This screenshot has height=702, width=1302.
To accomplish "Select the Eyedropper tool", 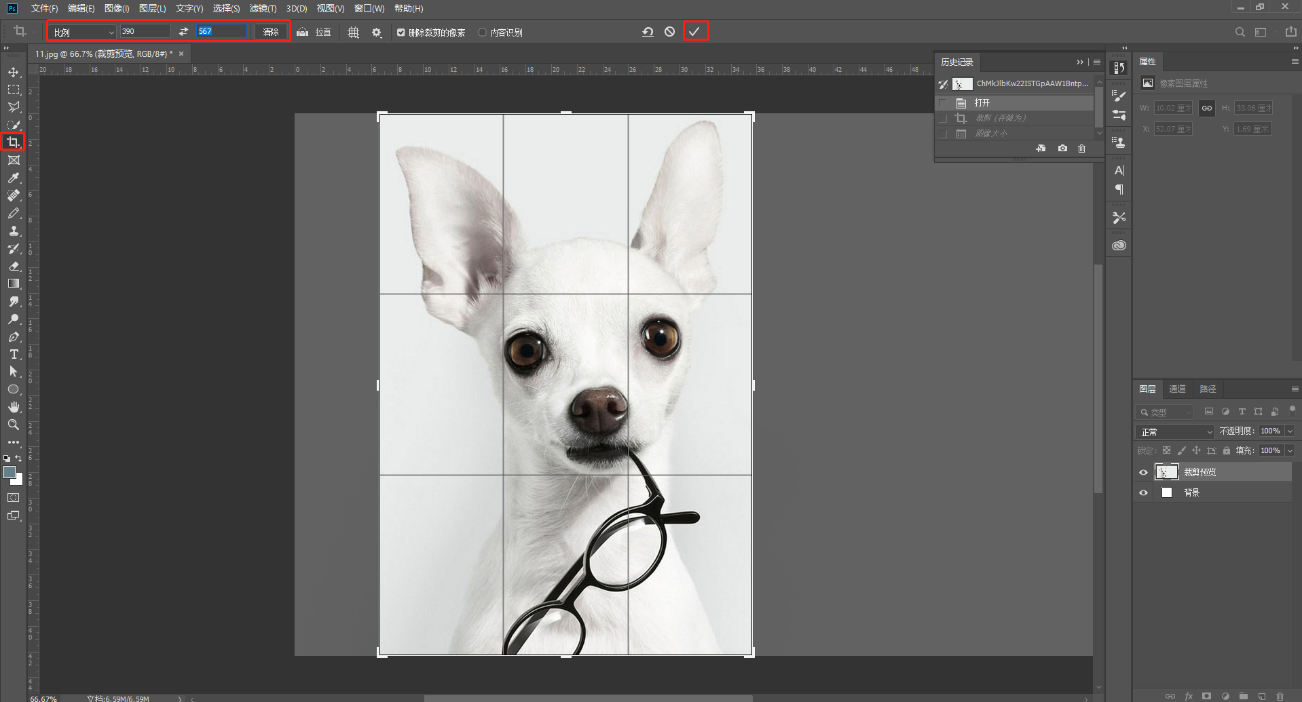I will click(13, 178).
